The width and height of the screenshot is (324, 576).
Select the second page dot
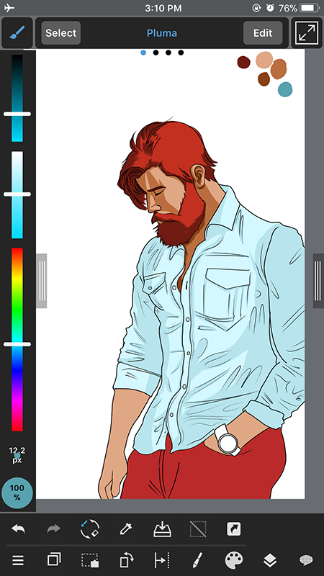tap(156, 53)
